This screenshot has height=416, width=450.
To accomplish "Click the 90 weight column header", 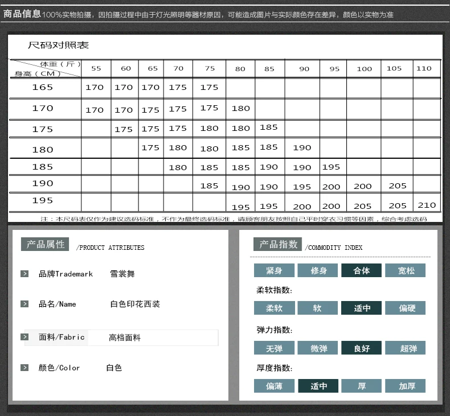I will [304, 69].
